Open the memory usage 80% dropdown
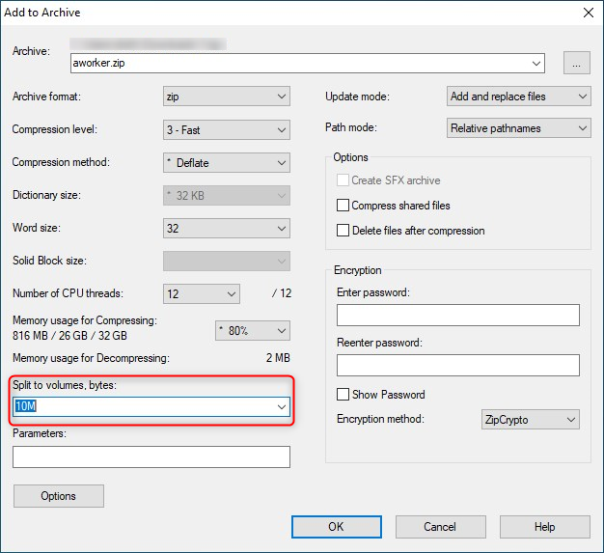This screenshot has height=553, width=604. [252, 330]
